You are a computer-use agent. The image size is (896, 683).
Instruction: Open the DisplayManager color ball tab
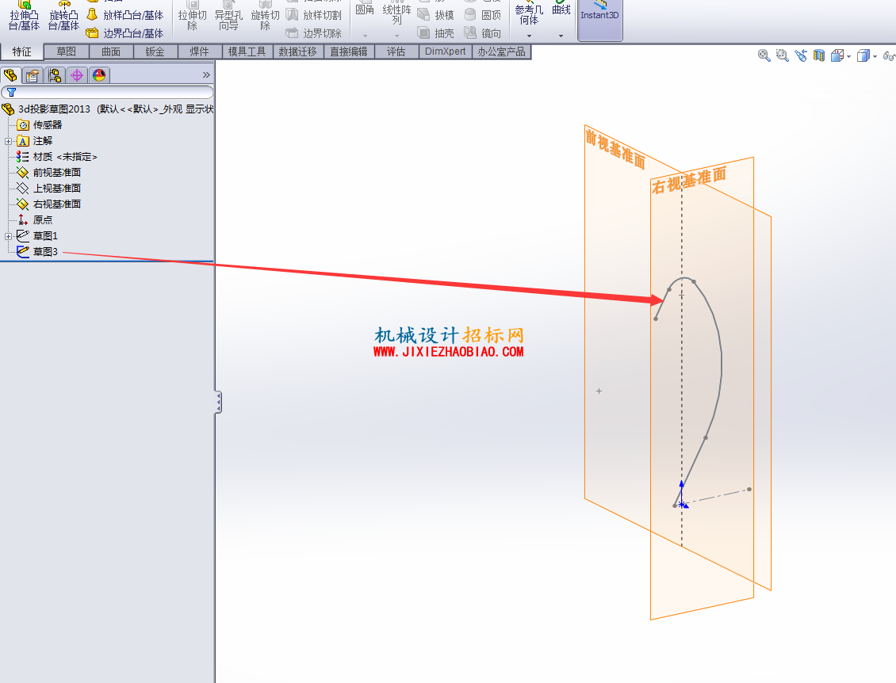pos(99,75)
